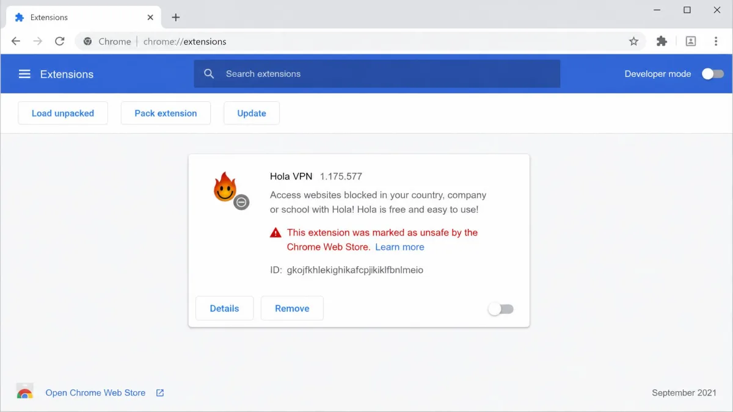Open Chrome Web Store link
733x412 pixels.
(95, 393)
